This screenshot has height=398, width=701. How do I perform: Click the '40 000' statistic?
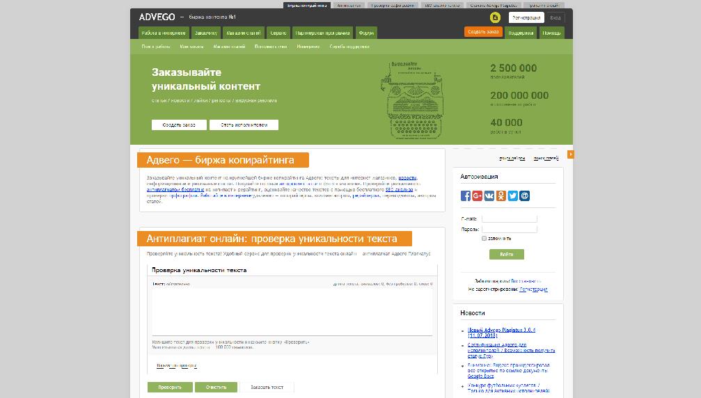pos(506,122)
